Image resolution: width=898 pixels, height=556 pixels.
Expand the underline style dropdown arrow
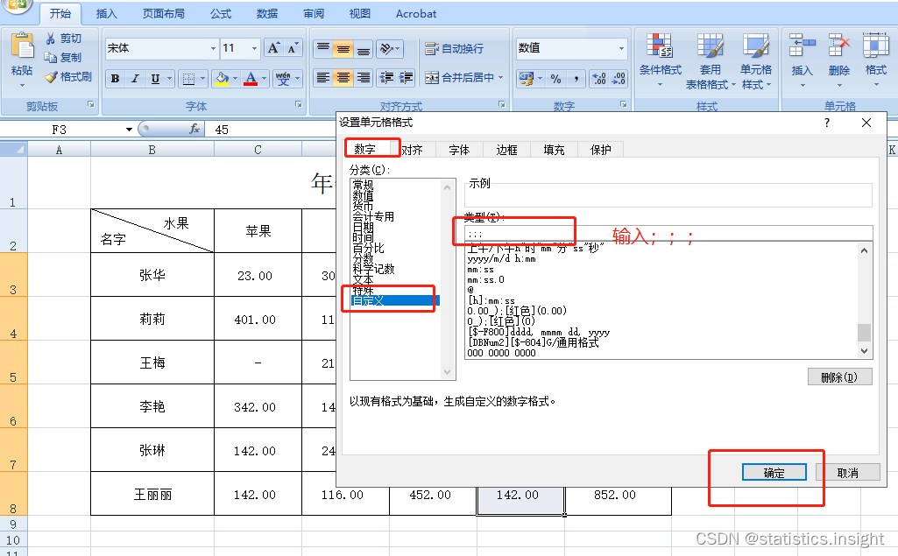[x=169, y=79]
